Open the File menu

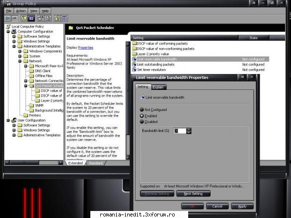(x=8, y=11)
